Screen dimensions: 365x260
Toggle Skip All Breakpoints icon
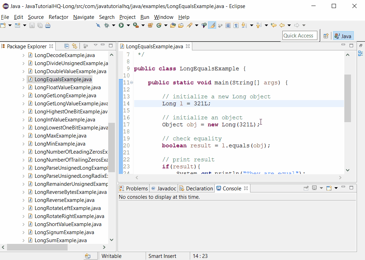98,25
